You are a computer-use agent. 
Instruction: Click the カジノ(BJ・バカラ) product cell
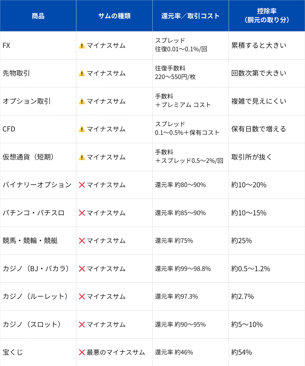(x=36, y=269)
